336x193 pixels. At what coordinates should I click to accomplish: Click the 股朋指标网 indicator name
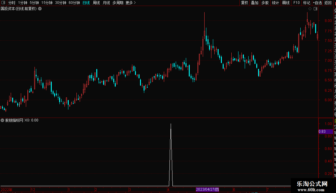tap(14, 120)
